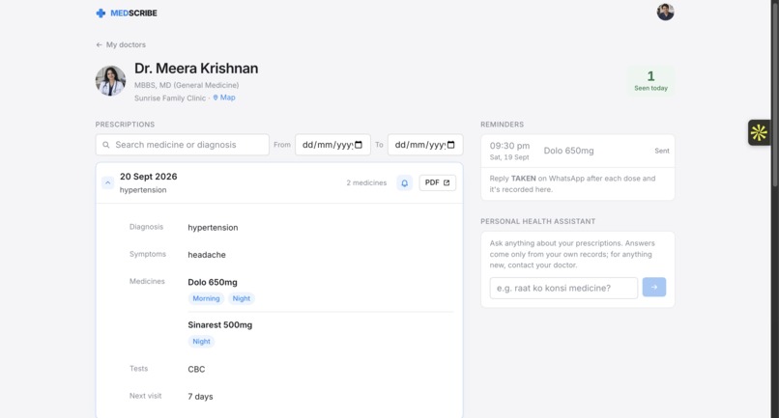The width and height of the screenshot is (779, 418).
Task: Collapse the 20 Sept 2026 prescription
Action: [108, 182]
